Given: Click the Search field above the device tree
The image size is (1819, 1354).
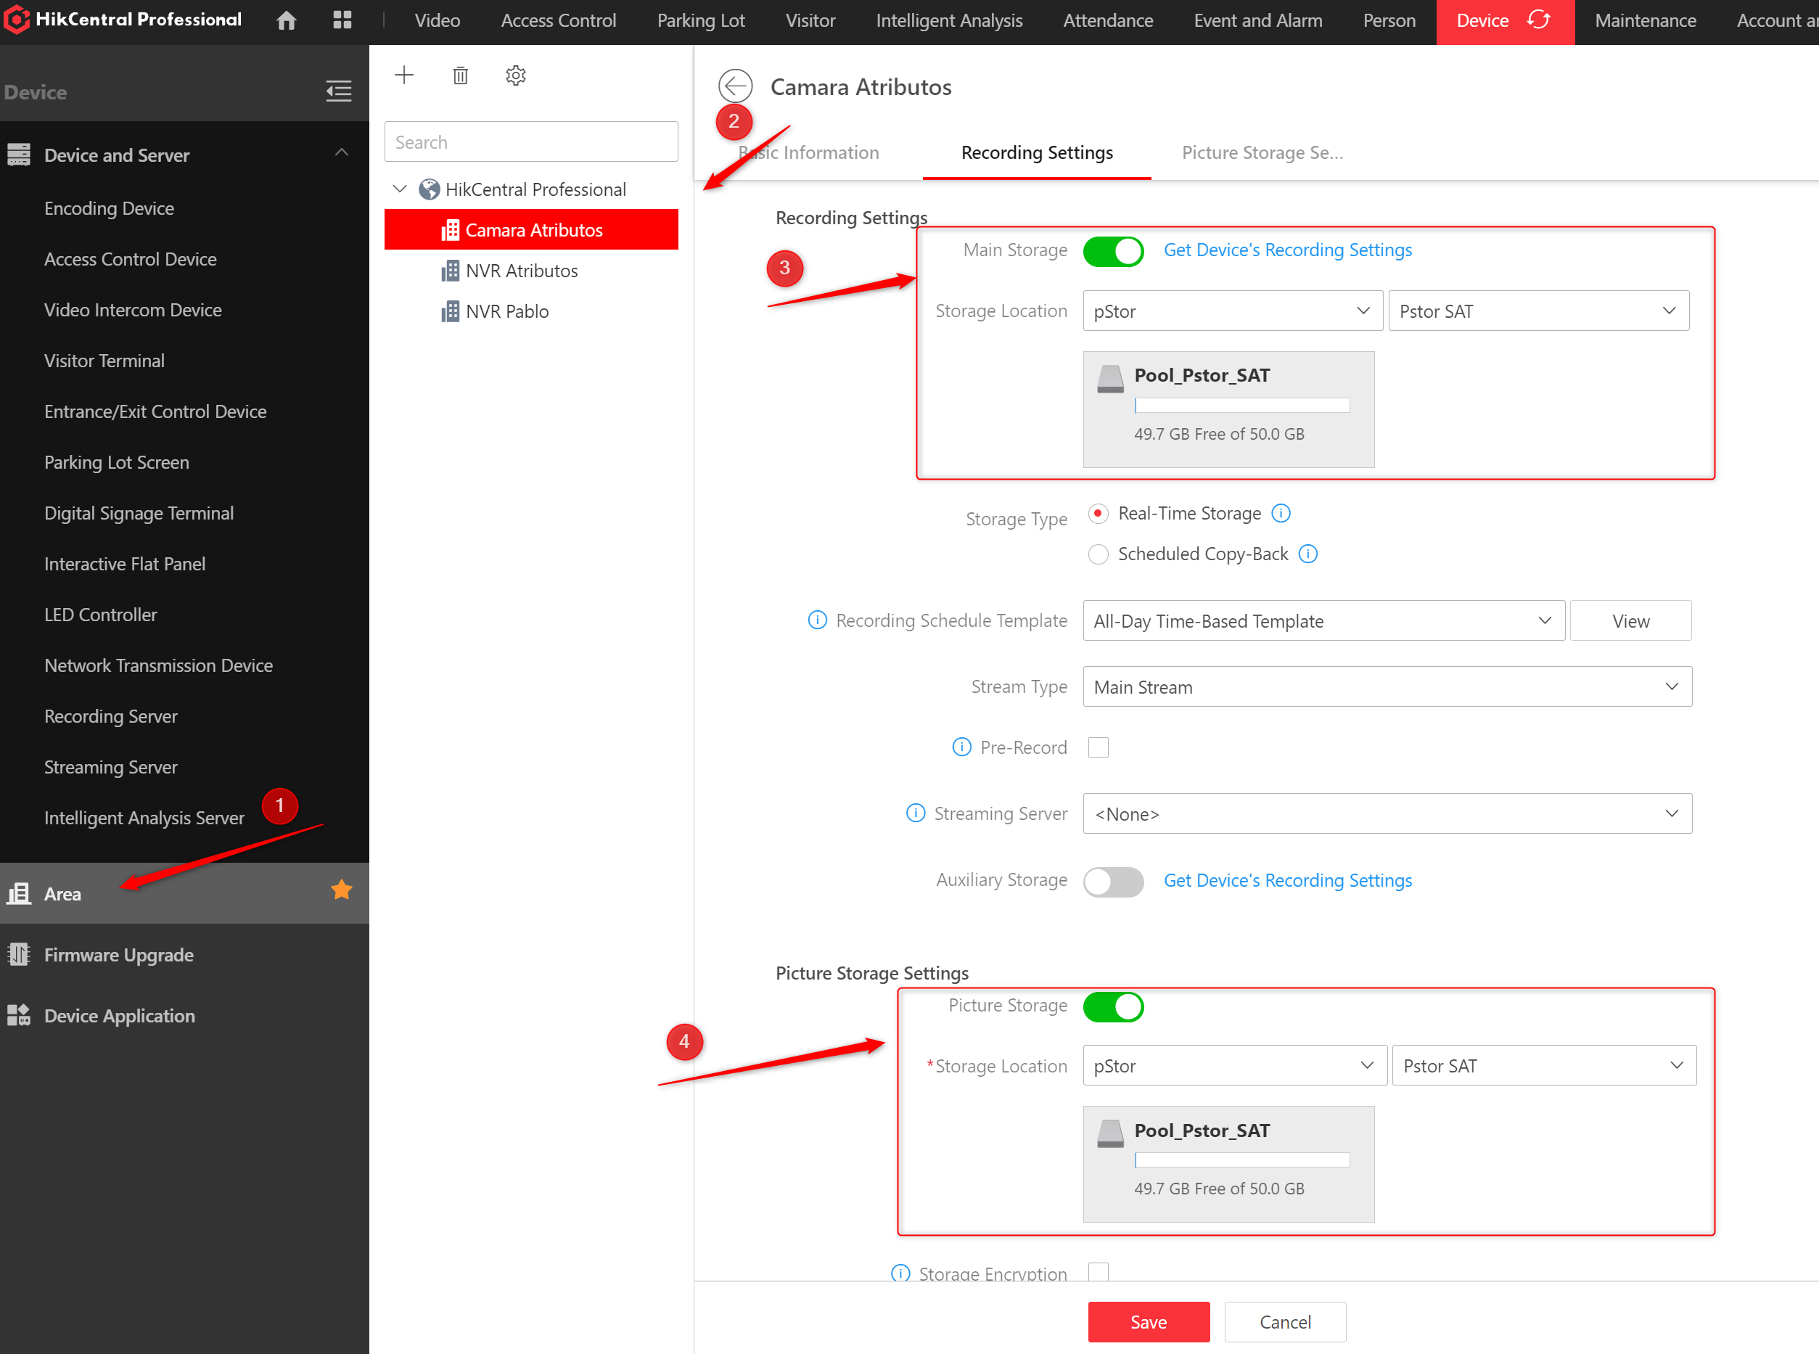Looking at the screenshot, I should (531, 141).
